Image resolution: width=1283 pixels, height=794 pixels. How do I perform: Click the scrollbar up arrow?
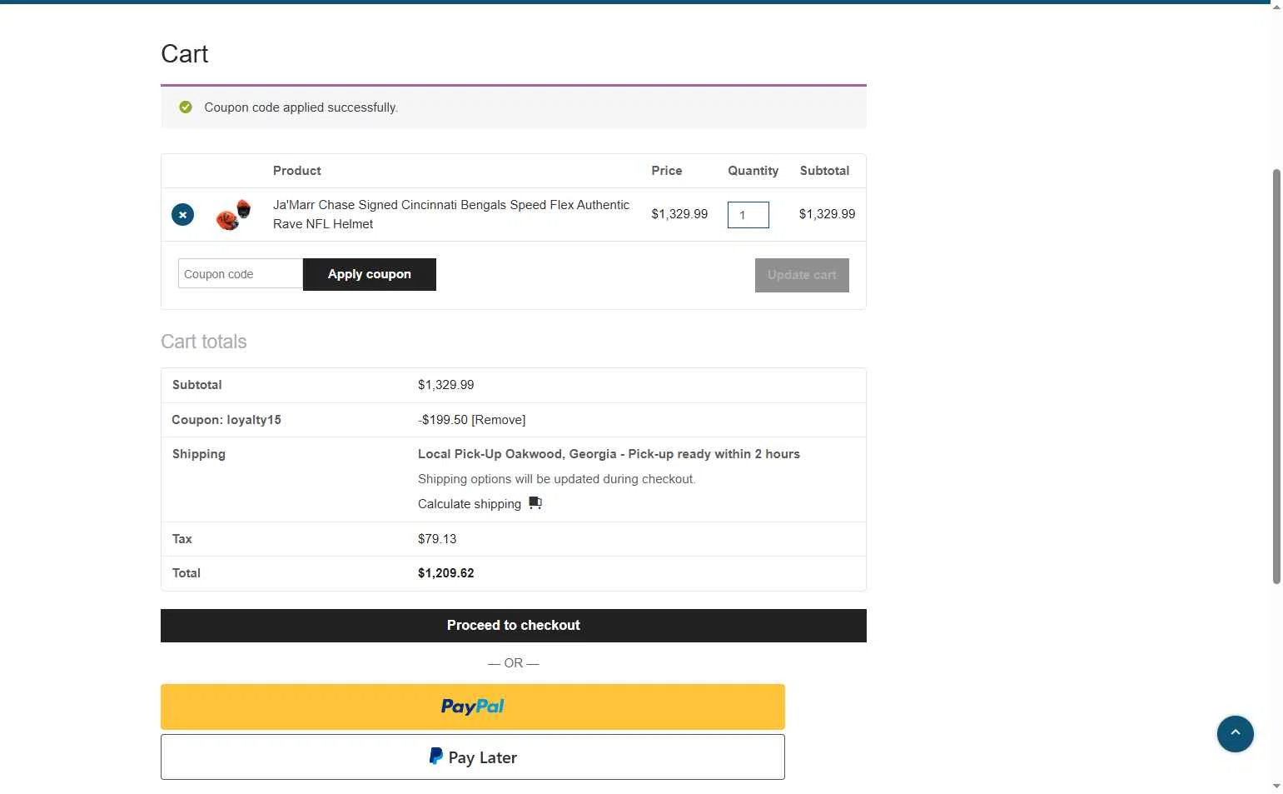point(1276,7)
